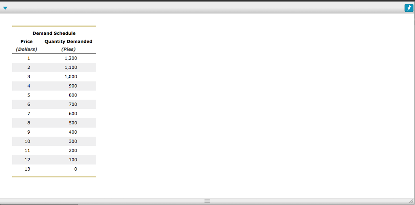Click the Price column header
Image resolution: width=415 pixels, height=205 pixels.
26,42
